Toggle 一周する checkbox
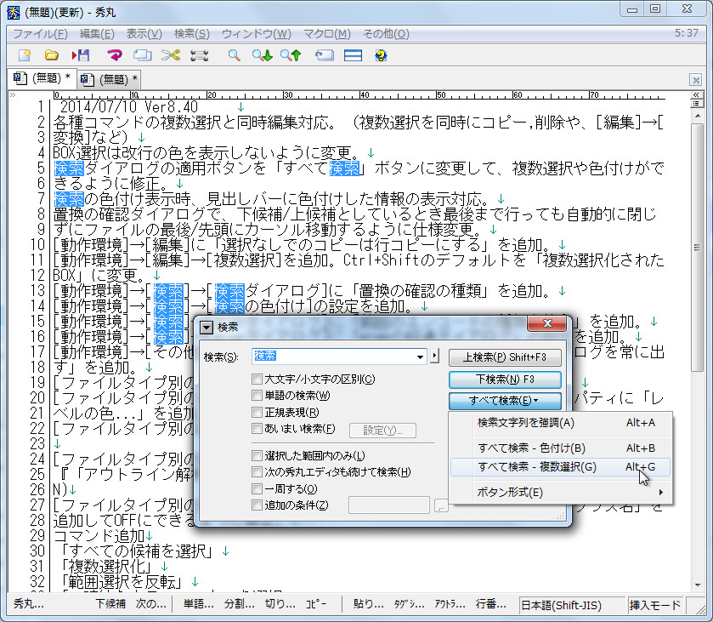 pos(257,489)
